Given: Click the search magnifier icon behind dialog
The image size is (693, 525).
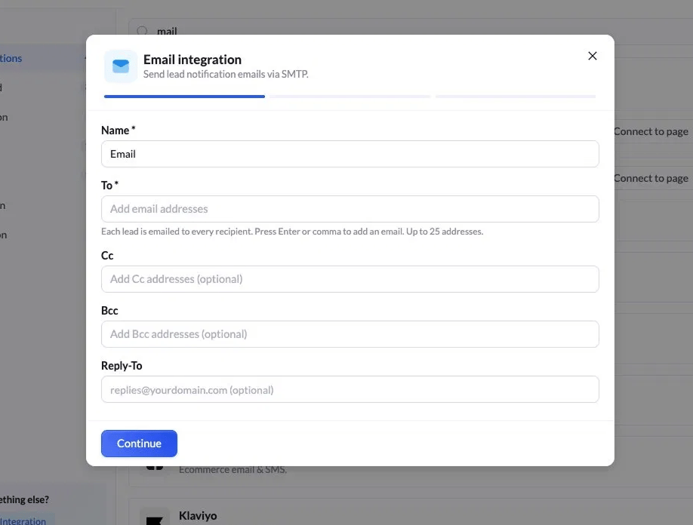Looking at the screenshot, I should [x=142, y=31].
